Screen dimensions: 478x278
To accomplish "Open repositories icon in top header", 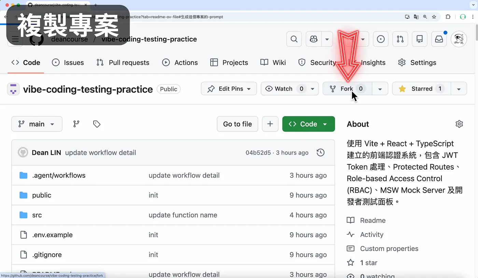I will [420, 39].
